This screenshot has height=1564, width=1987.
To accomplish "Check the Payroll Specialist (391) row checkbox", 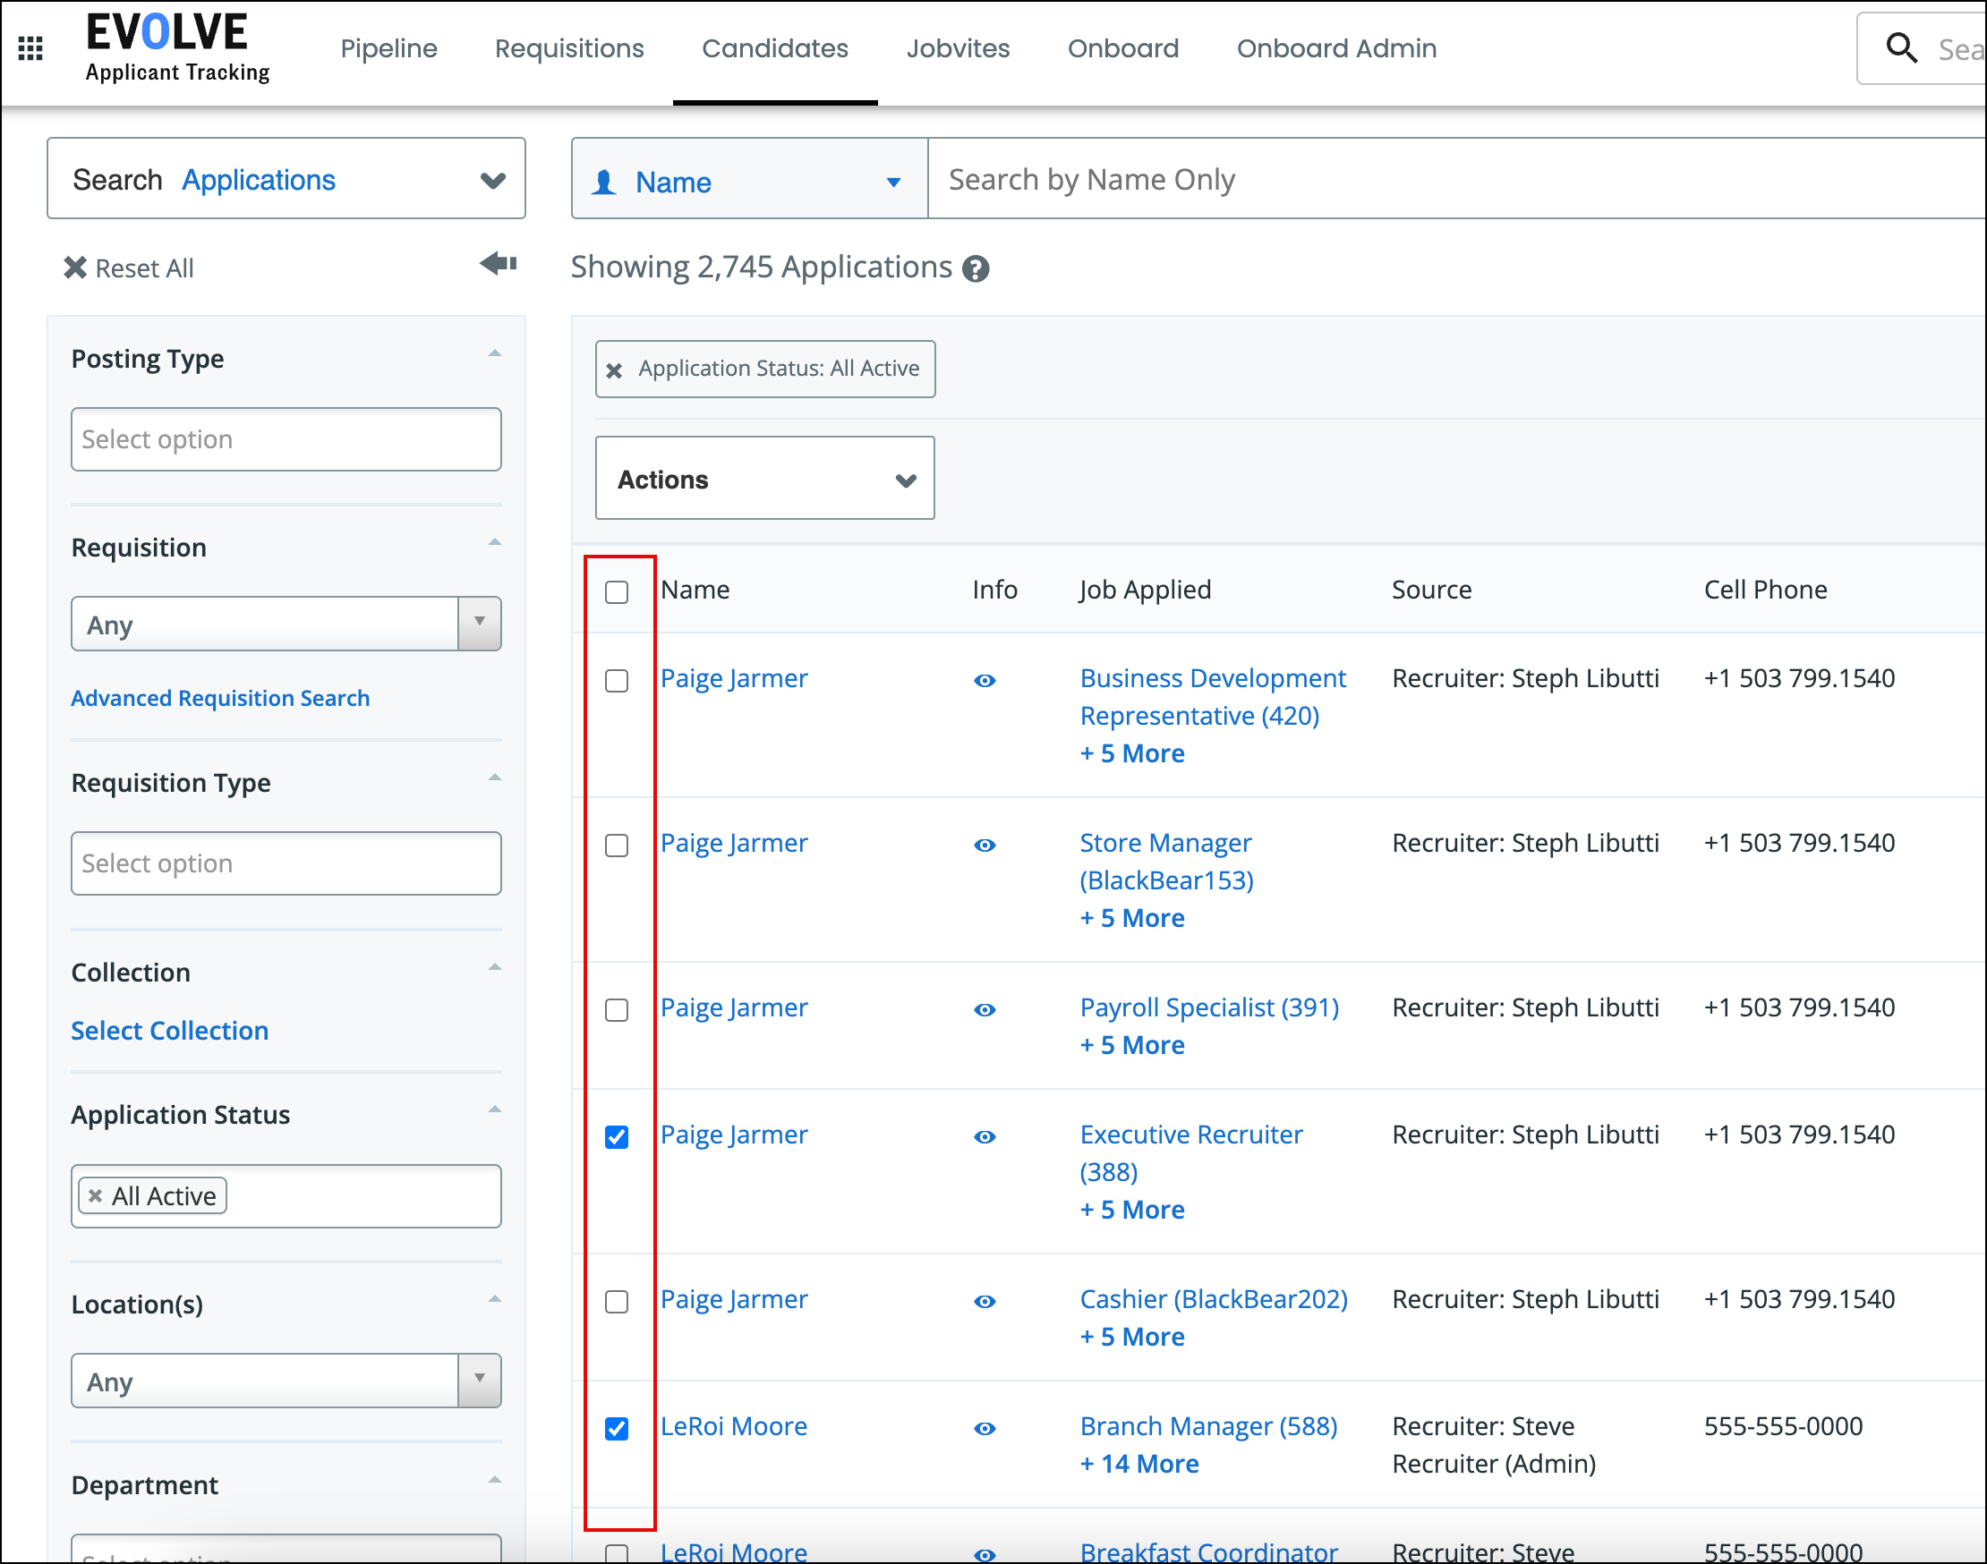I will [617, 1010].
